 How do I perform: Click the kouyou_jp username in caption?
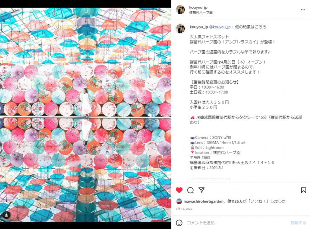[x=199, y=27]
